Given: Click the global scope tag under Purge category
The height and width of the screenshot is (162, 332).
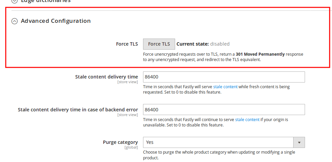Looking at the screenshot, I should (x=131, y=148).
